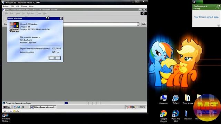Open the Internet Explorer Help menu
This screenshot has height=124, width=221.
[x=45, y=13]
